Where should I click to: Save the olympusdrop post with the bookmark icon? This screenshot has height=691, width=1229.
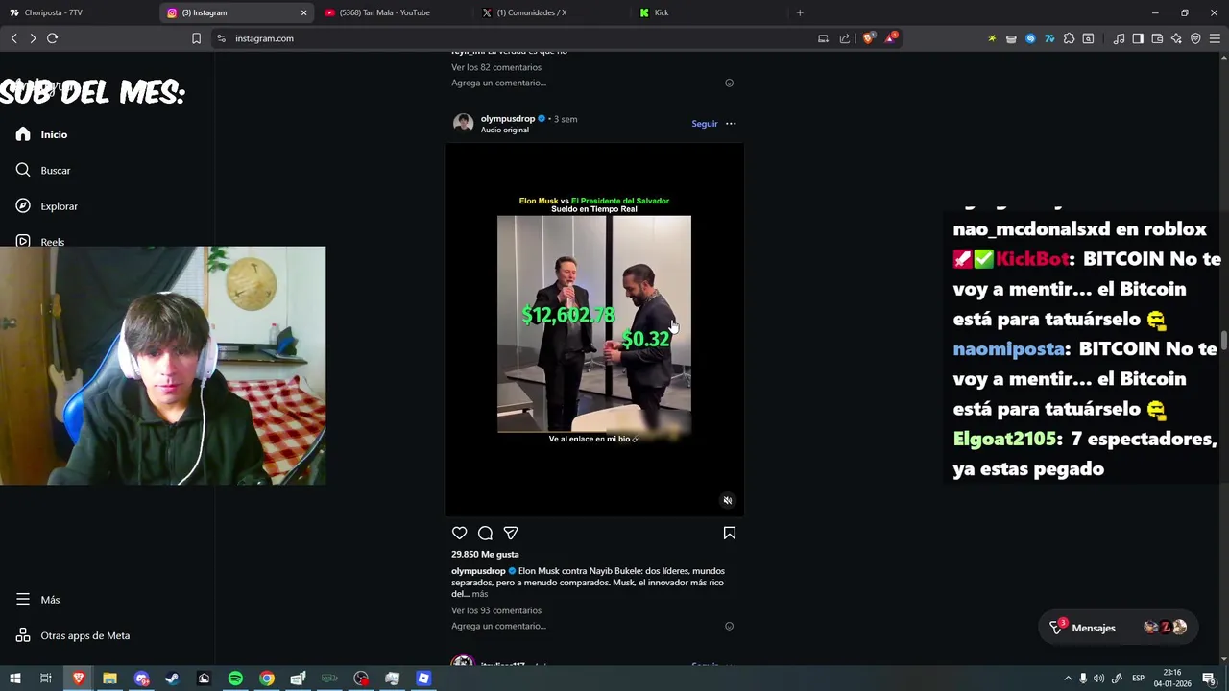pos(730,533)
